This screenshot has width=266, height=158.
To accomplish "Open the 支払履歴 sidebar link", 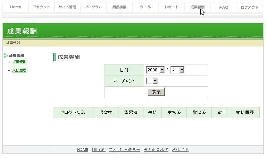I will 19,70.
